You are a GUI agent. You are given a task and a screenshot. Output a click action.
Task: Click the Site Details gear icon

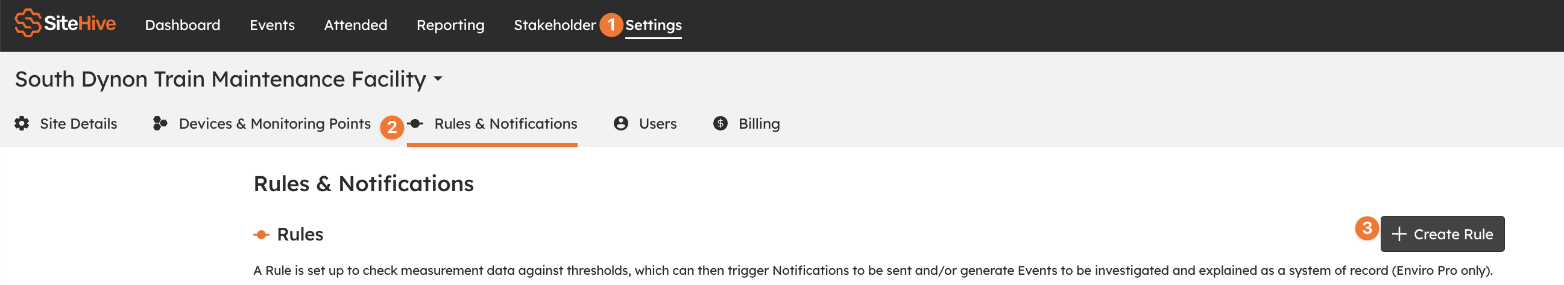click(22, 123)
